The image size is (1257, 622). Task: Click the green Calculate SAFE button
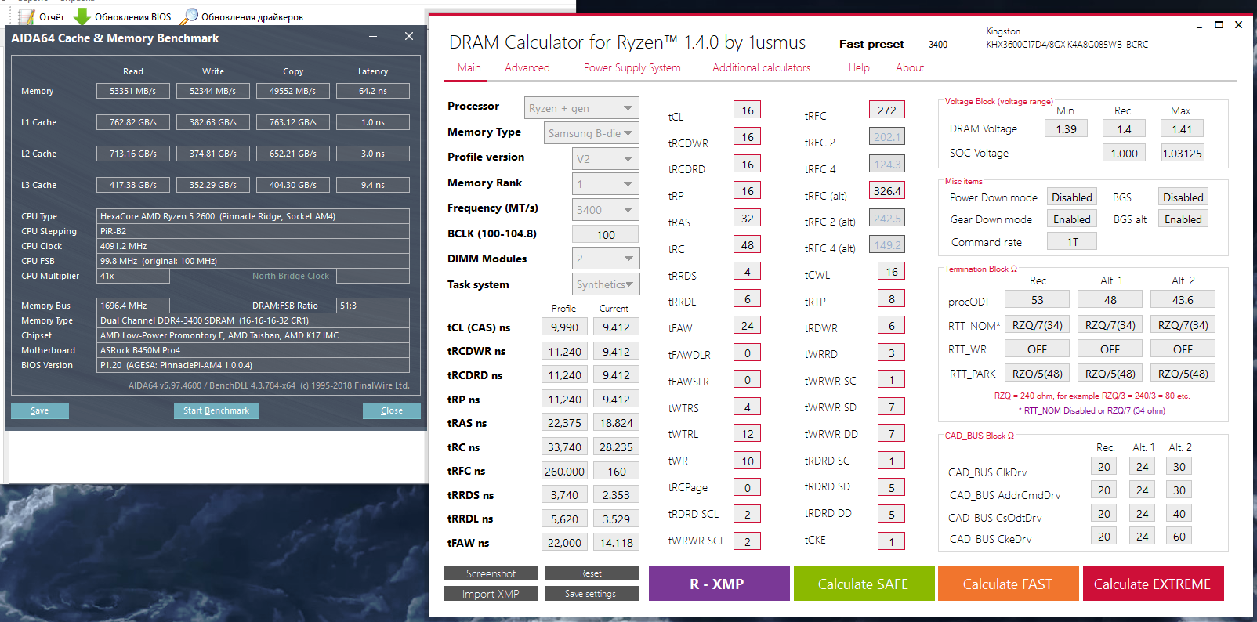pos(864,584)
